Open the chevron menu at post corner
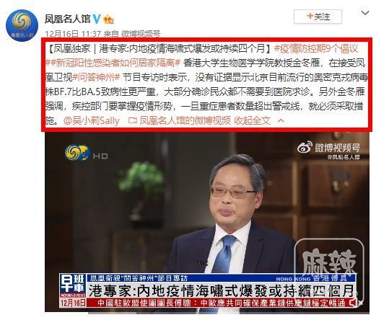The height and width of the screenshot is (320, 376). 365,13
